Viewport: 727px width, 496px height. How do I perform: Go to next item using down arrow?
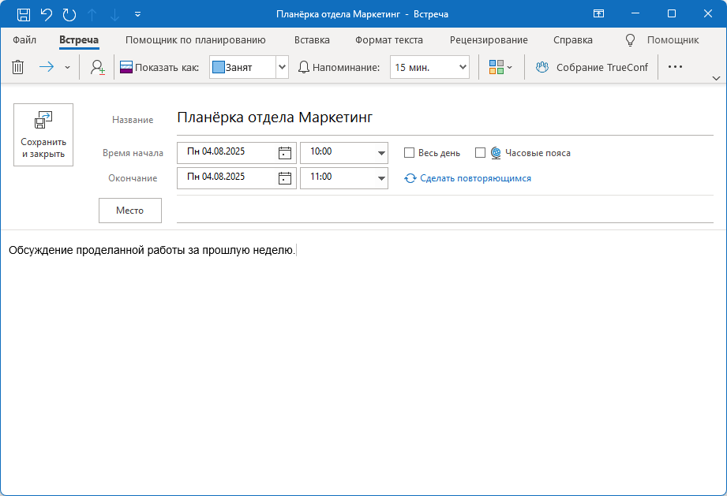pyautogui.click(x=114, y=14)
